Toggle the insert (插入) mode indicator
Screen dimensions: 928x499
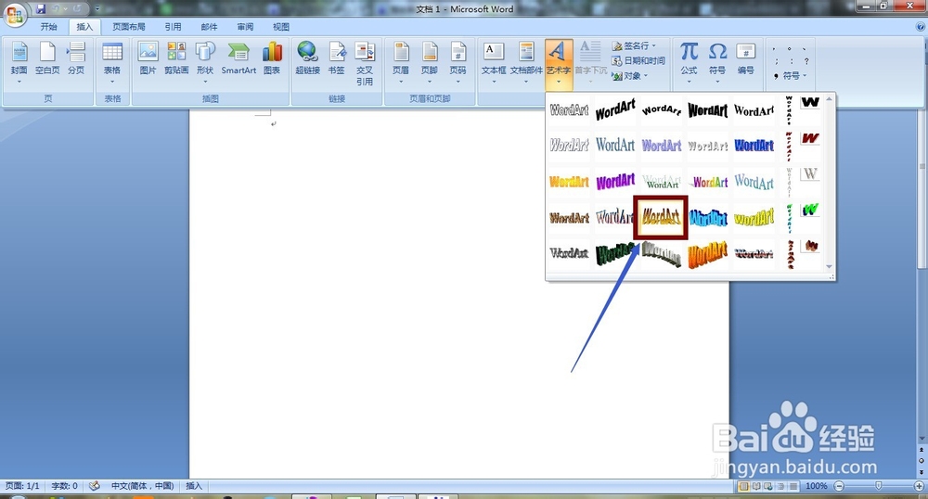(194, 486)
